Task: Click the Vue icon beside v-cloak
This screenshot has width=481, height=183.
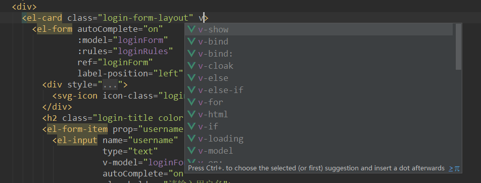Action: [191, 66]
